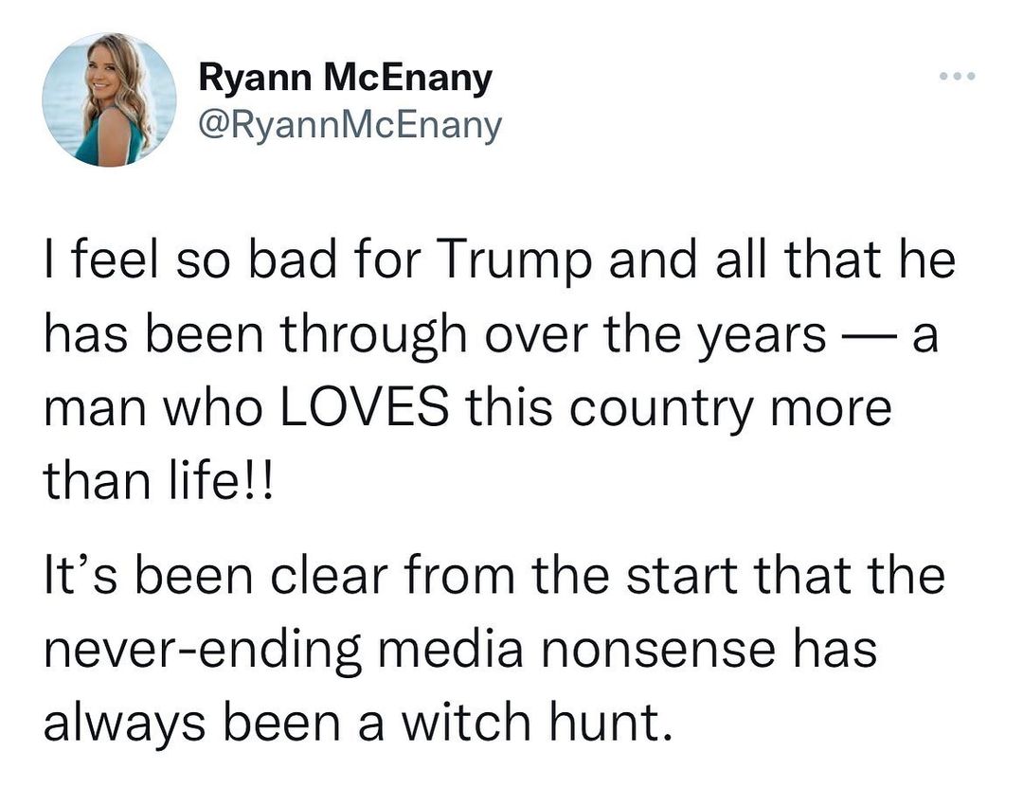This screenshot has height=805, width=1023.
Task: Click Ryann McEnany's profile picture
Action: (x=109, y=99)
